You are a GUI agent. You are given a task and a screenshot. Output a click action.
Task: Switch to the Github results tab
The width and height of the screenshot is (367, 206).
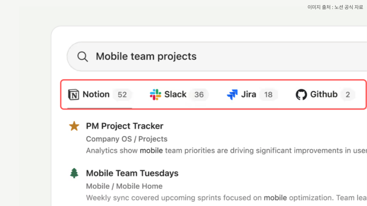[325, 95]
